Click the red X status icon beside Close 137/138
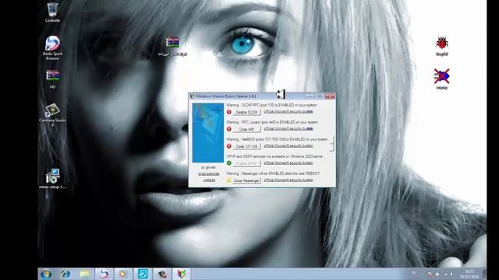Viewport: 499px width, 280px height. pyautogui.click(x=228, y=146)
